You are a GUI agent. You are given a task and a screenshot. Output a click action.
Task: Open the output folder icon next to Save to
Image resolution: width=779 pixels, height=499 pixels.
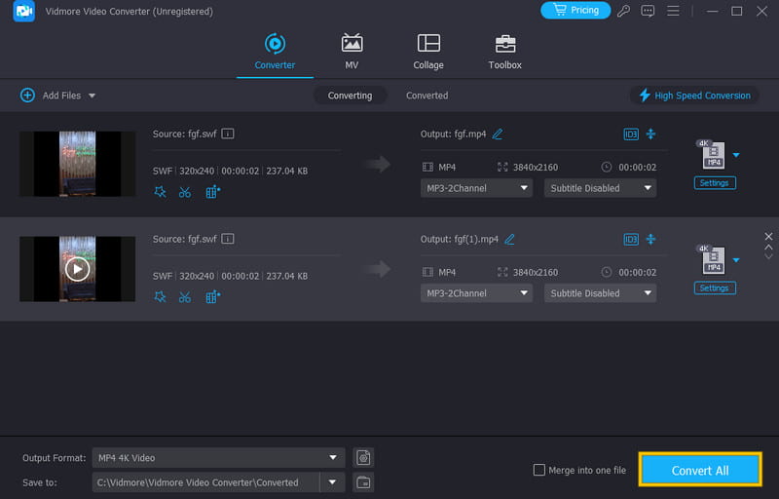(363, 481)
